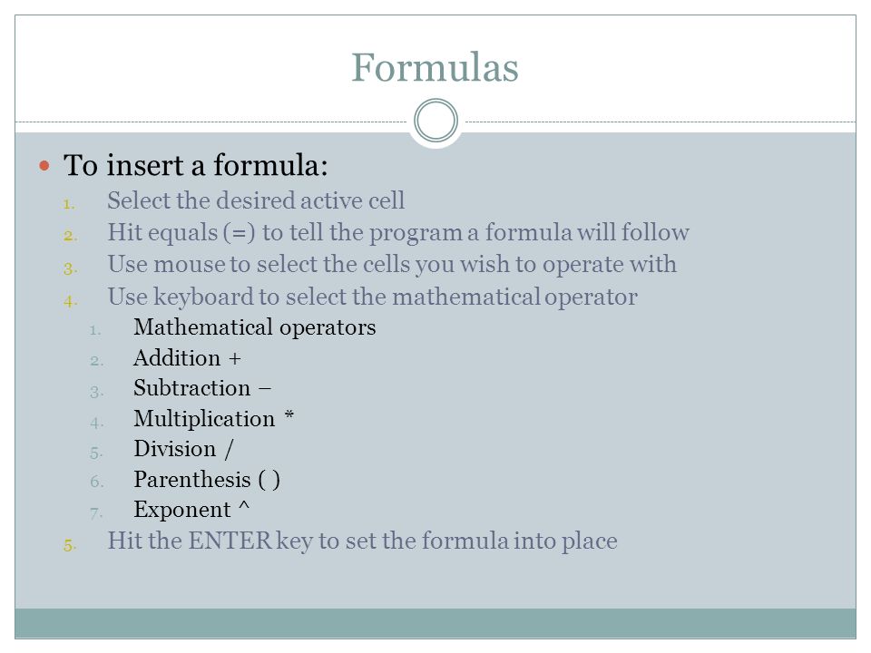Image resolution: width=871 pixels, height=653 pixels.
Task: Click the 'Multiplication *' list item
Action: [x=213, y=419]
